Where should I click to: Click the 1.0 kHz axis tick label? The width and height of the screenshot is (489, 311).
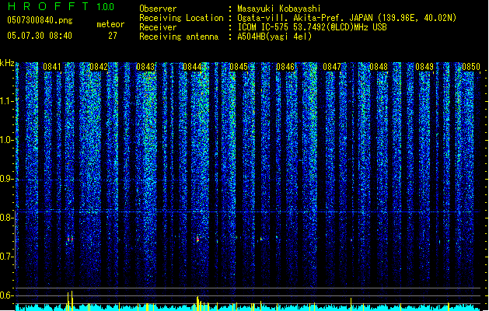click(7, 140)
